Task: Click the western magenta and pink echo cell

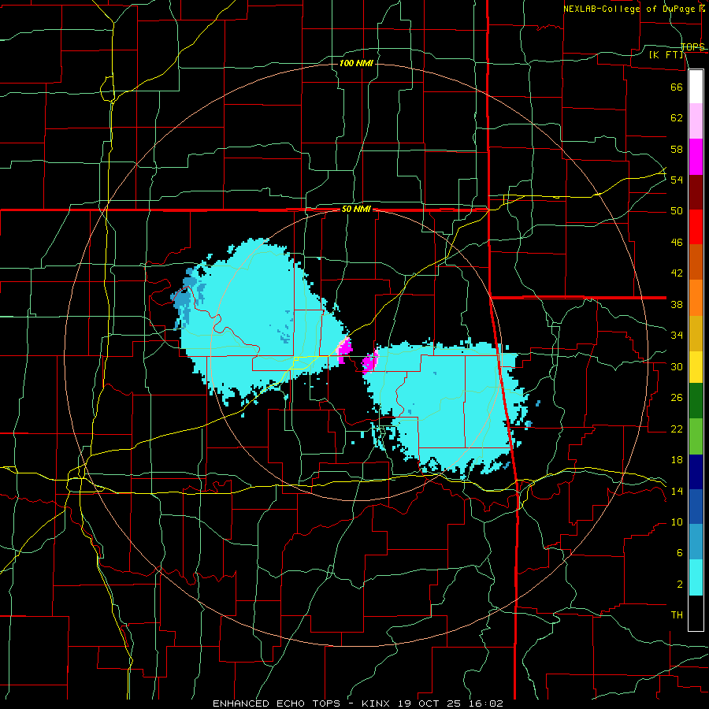Action: click(x=344, y=350)
